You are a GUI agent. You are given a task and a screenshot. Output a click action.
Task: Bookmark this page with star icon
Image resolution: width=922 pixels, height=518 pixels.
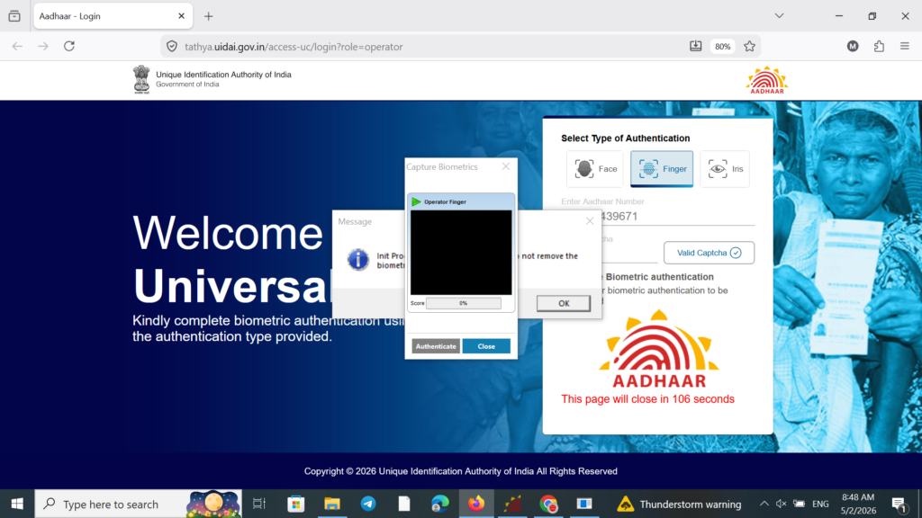pyautogui.click(x=749, y=47)
